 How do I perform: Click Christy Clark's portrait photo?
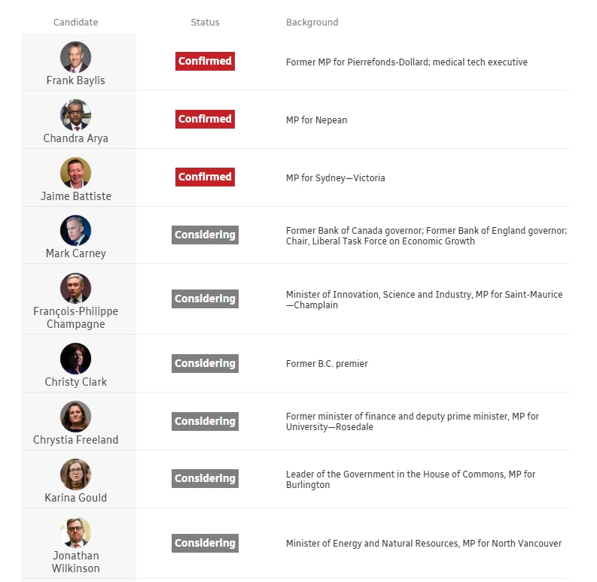pyautogui.click(x=75, y=359)
